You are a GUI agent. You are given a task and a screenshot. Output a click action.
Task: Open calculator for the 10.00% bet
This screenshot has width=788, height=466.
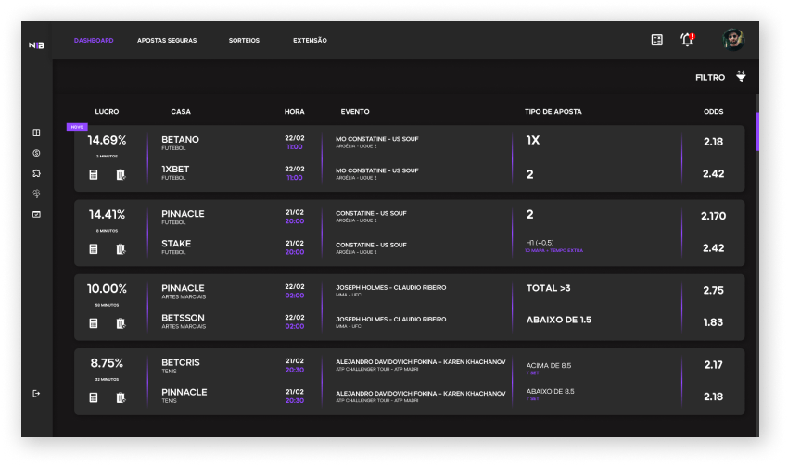pyautogui.click(x=94, y=323)
